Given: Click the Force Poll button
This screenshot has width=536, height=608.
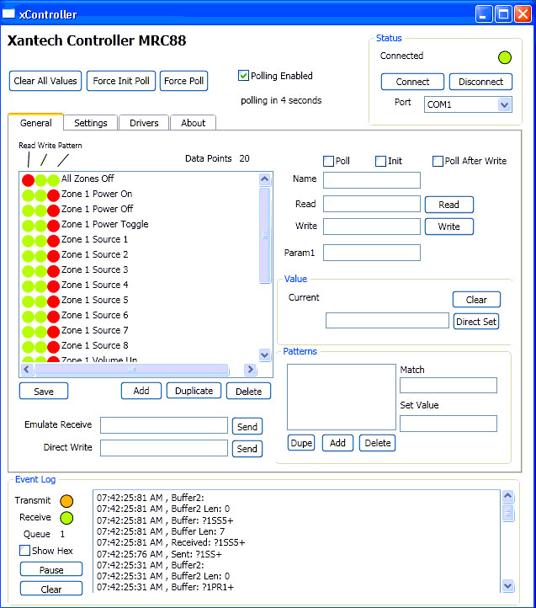Looking at the screenshot, I should [x=183, y=81].
